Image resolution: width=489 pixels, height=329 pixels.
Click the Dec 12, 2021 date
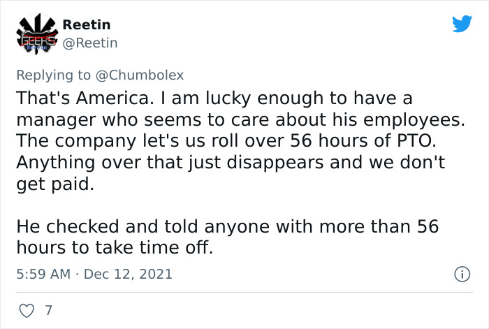click(x=129, y=275)
